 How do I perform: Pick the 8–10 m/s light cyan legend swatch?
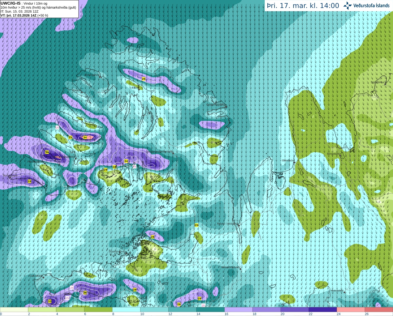coord(126,310)
